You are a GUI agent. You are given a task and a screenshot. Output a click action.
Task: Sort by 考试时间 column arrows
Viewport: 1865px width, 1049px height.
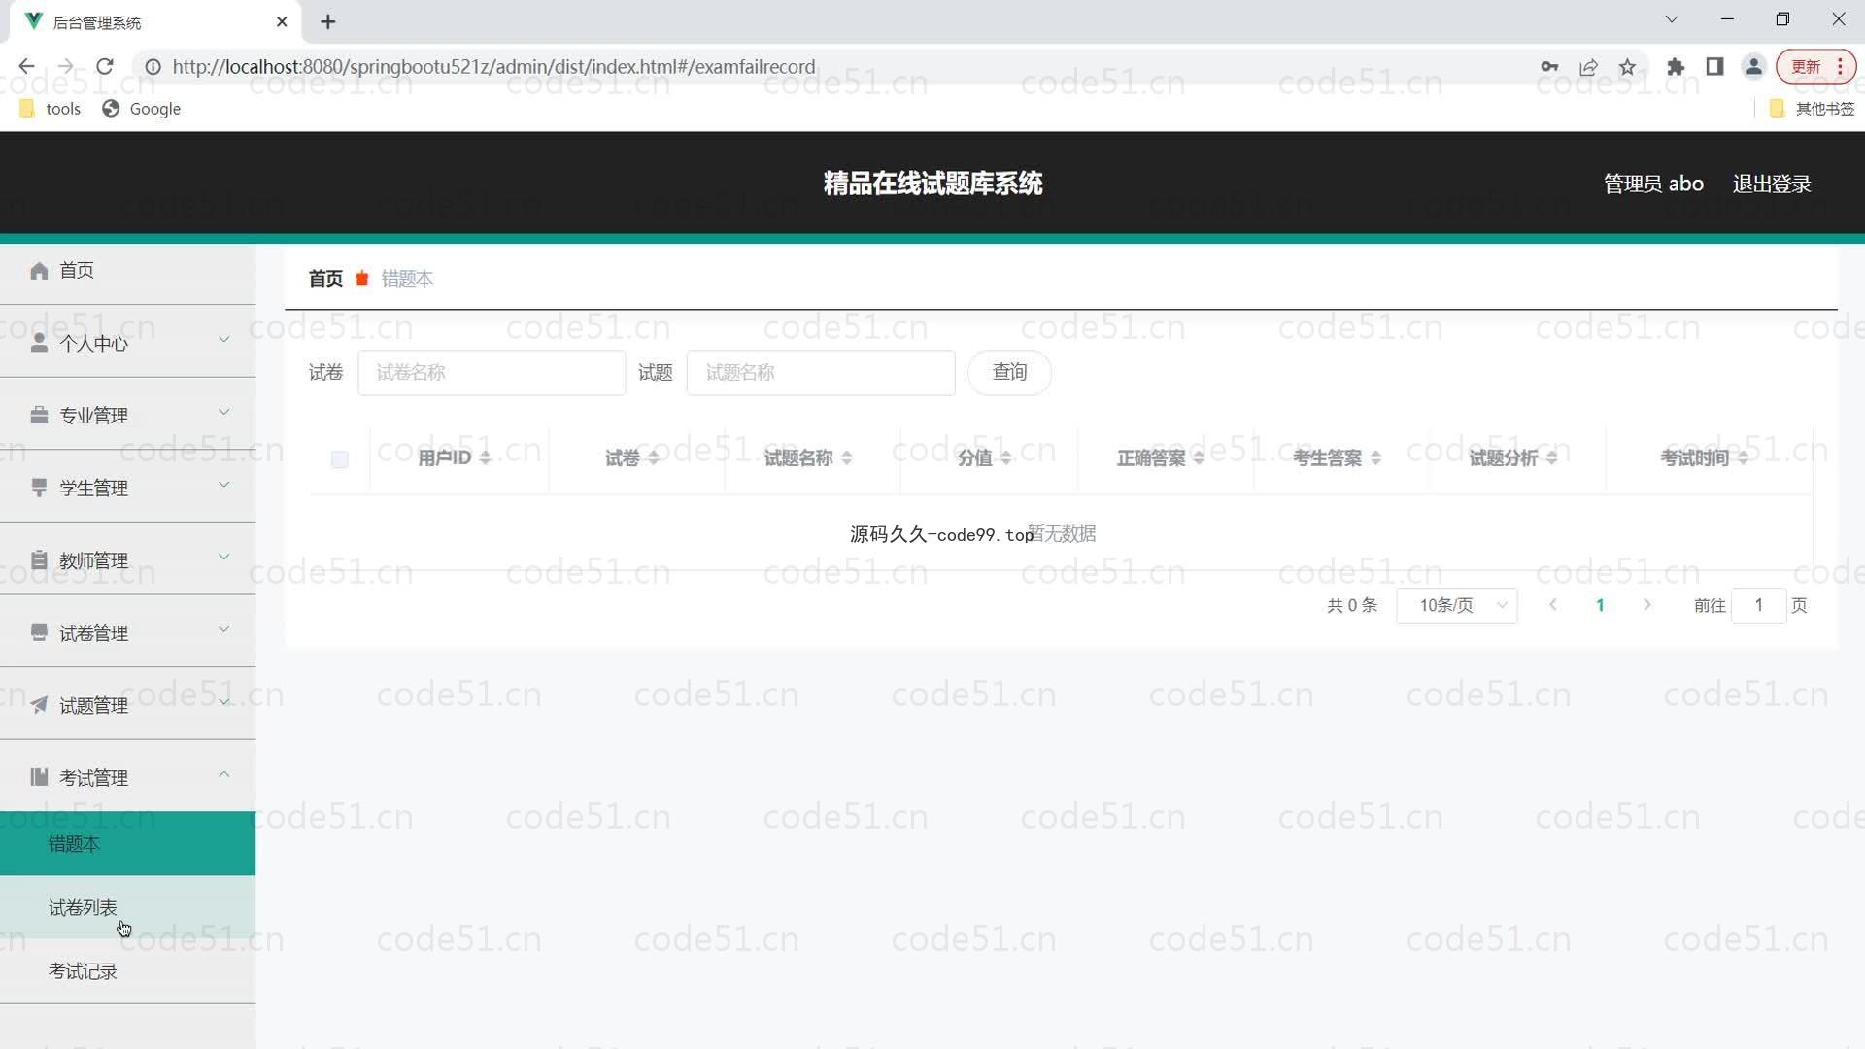pyautogui.click(x=1743, y=457)
